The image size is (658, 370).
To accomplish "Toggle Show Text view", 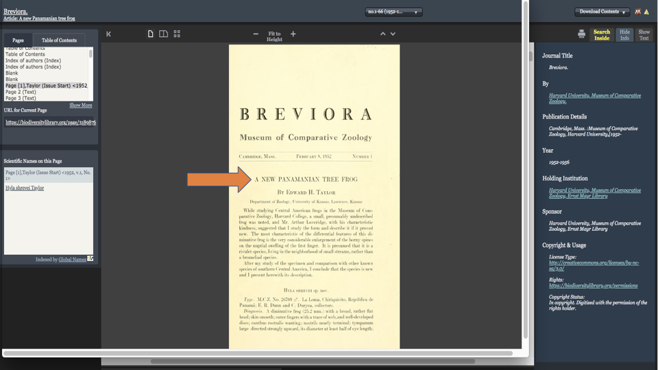I will click(644, 35).
